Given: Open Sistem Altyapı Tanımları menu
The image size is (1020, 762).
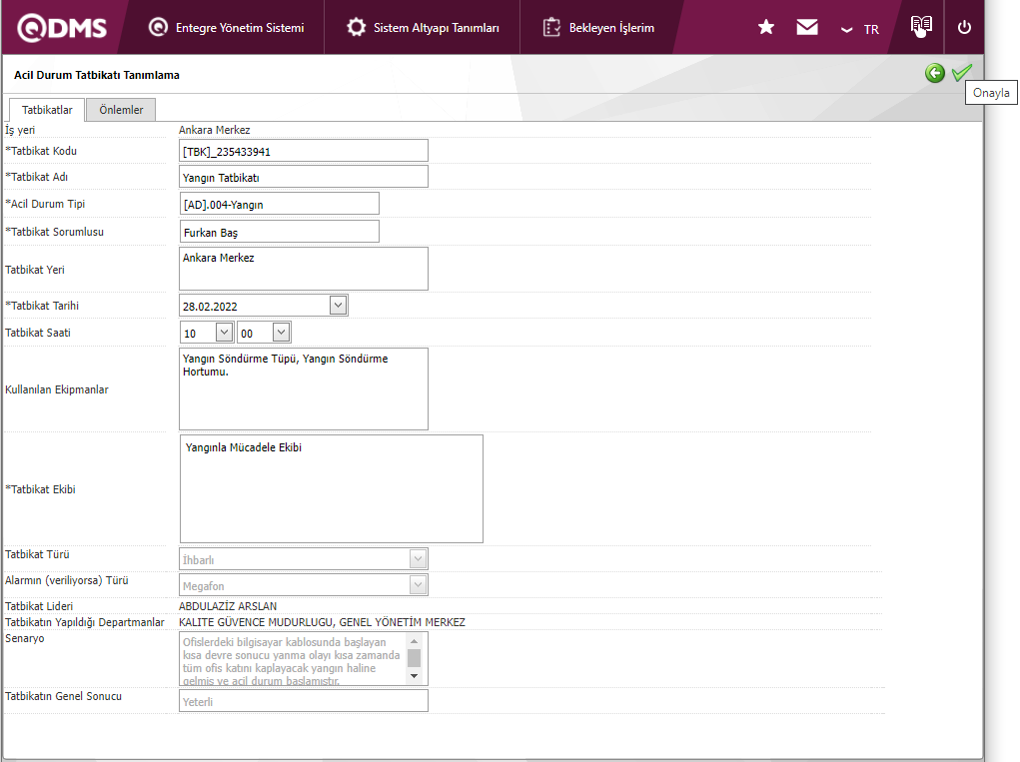Looking at the screenshot, I should pos(424,28).
